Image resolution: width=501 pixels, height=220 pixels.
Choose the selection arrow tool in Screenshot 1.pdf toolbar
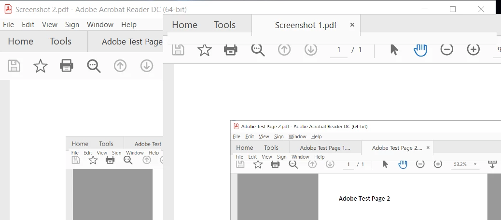394,50
